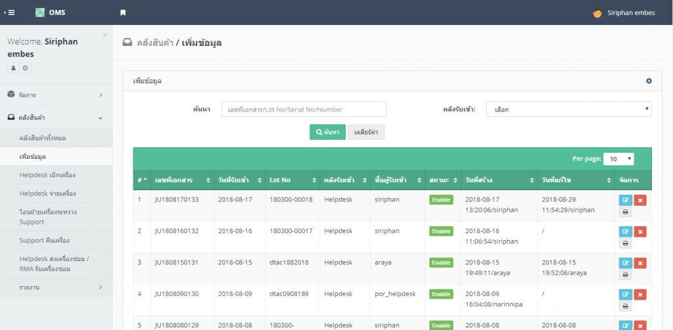Sort by เลขที่เอกสาร column
Viewport: 673px width, 330px height.
point(182,180)
